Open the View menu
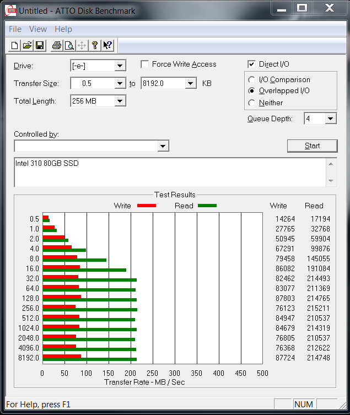Viewport: 350px width, 415px height. click(38, 29)
